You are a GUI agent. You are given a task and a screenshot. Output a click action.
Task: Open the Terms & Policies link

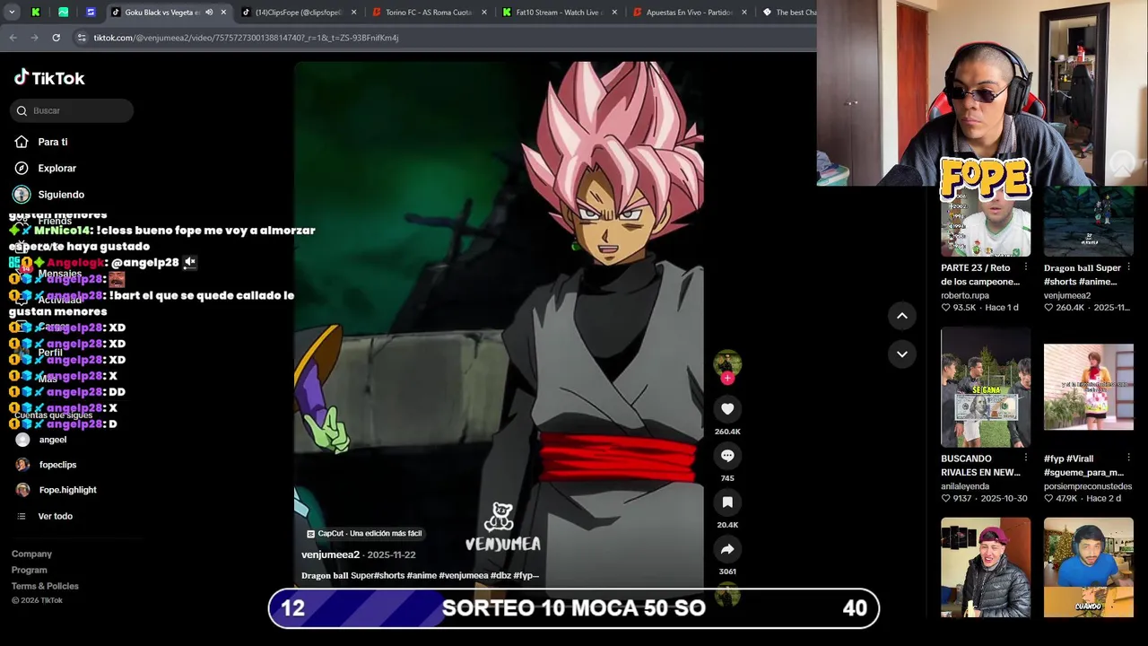(45, 586)
